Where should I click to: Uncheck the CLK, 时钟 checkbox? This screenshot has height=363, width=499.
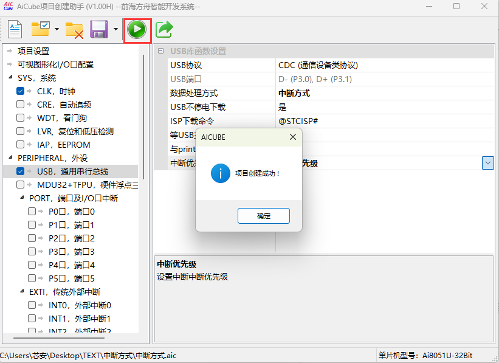21,91
